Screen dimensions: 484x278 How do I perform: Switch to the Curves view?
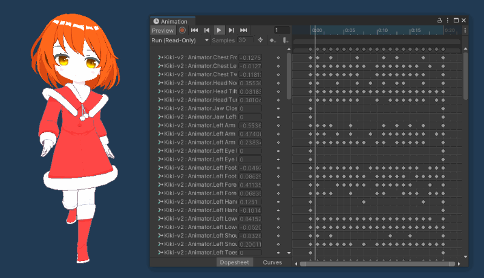(272, 262)
